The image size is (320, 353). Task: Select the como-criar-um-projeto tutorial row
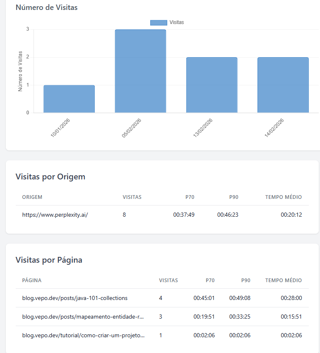tap(83, 335)
